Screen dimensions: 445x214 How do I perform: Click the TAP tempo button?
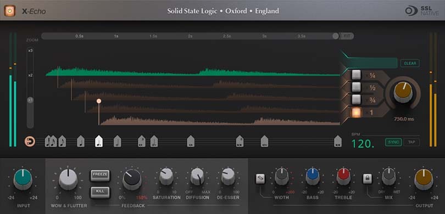(x=411, y=142)
